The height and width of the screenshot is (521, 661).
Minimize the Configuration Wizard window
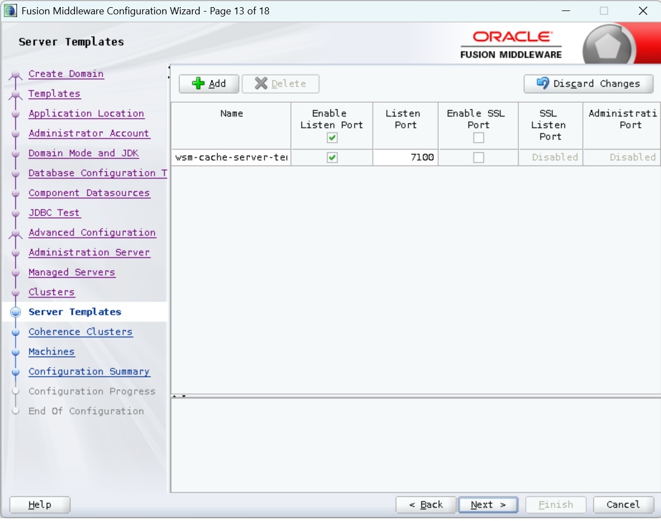tap(566, 10)
